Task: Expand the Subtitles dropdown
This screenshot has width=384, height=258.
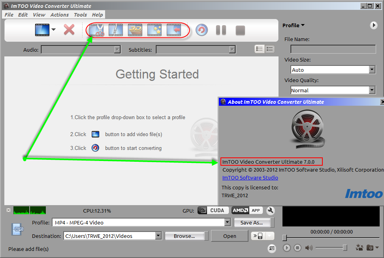Action: click(x=232, y=50)
